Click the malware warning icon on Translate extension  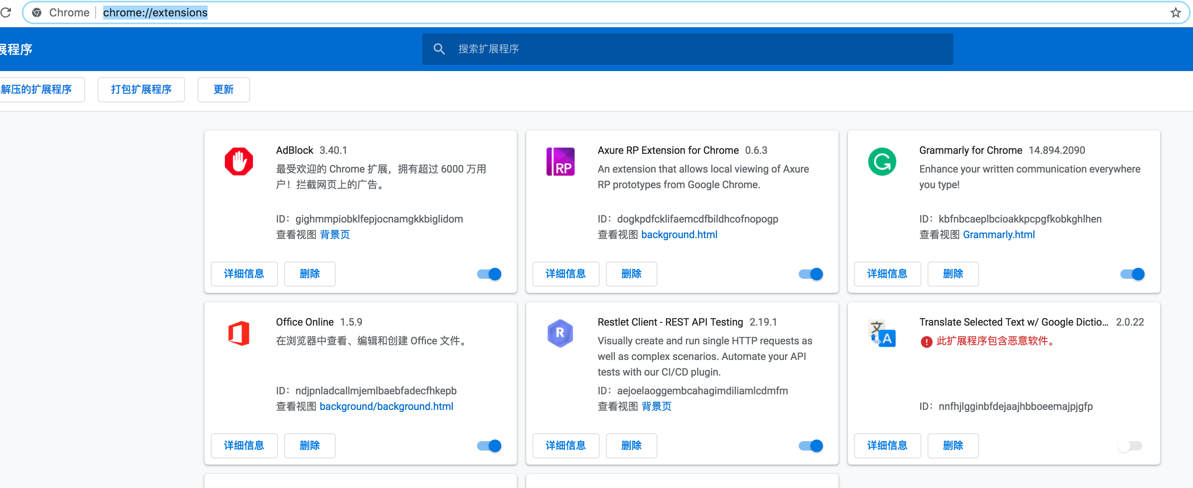[x=926, y=342]
